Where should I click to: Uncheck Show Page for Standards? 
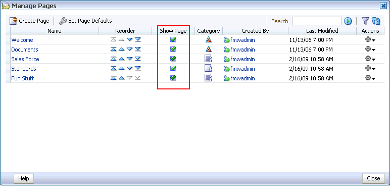click(x=173, y=68)
